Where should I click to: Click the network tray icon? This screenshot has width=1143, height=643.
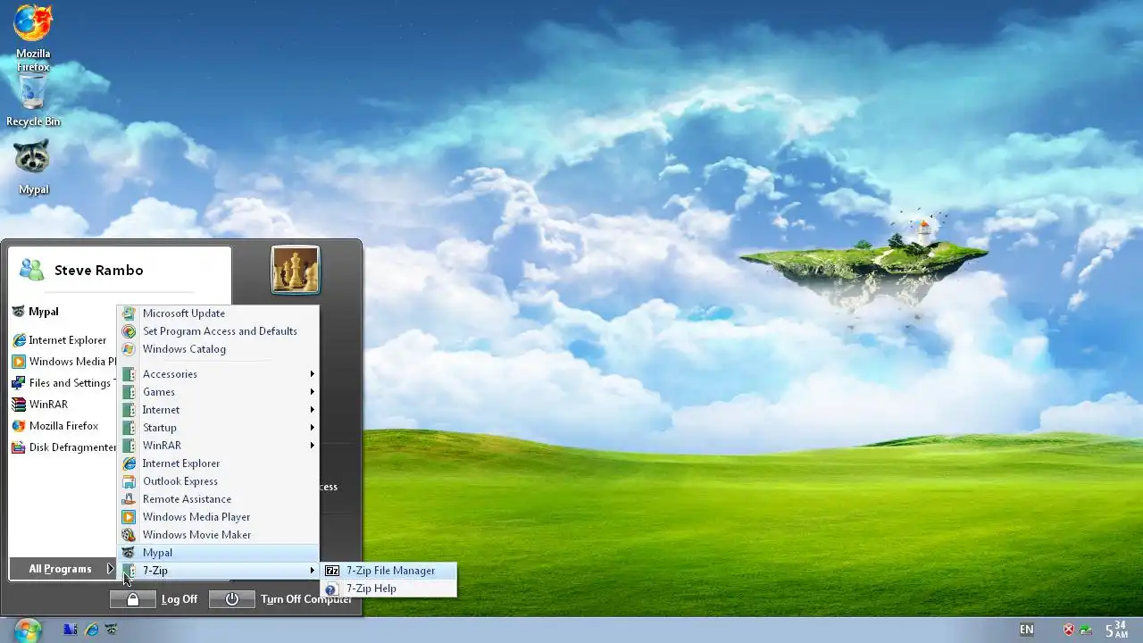click(1086, 630)
